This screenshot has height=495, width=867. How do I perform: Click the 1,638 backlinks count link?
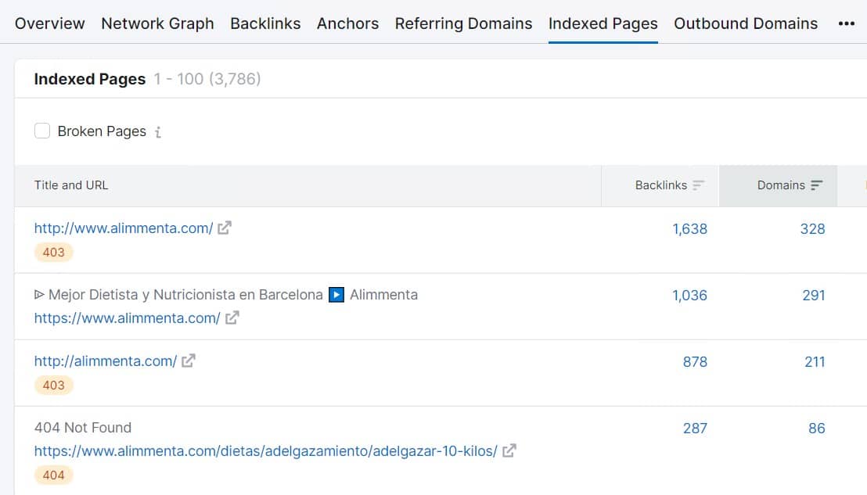(689, 228)
